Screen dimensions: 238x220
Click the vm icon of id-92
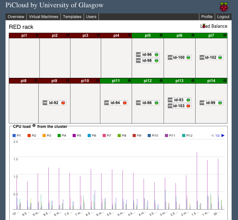(x=45, y=103)
